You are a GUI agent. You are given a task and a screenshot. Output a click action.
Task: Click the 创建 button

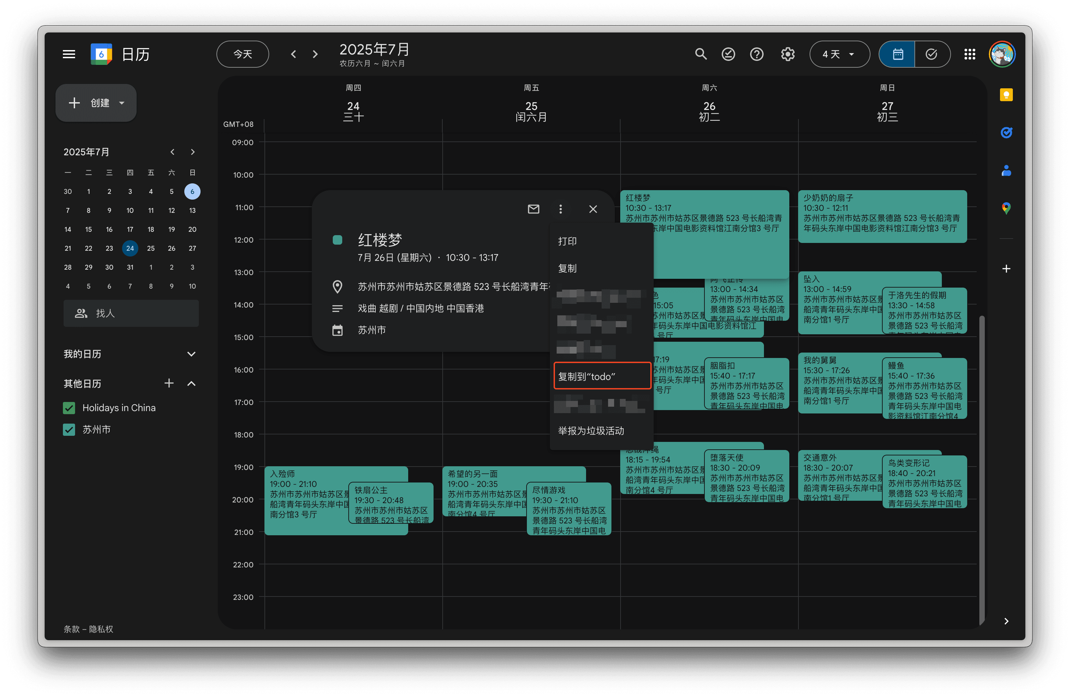[96, 103]
